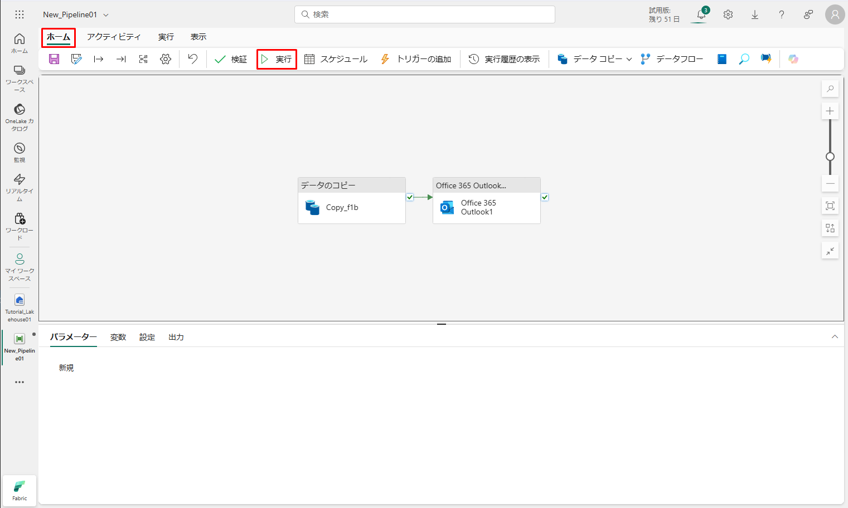848x508 pixels.
Task: Click the fit-to-view icon left of toolbar gear
Action: (x=143, y=59)
